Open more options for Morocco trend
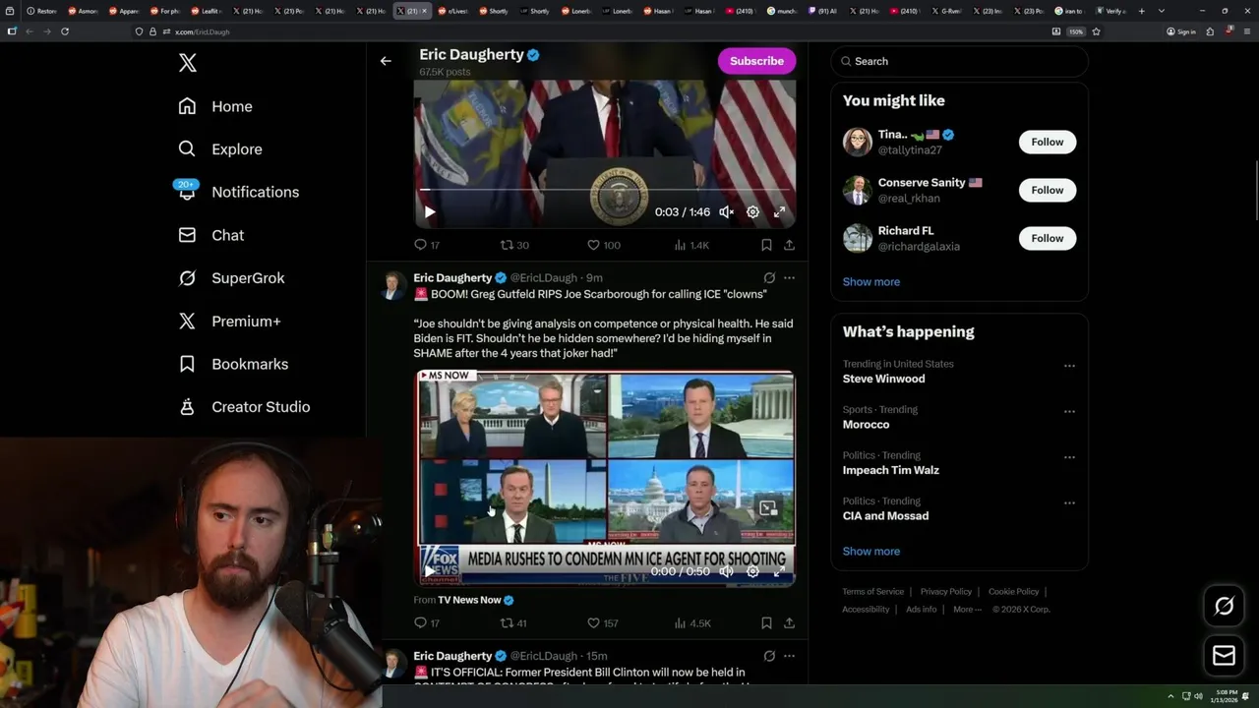 pos(1069,412)
